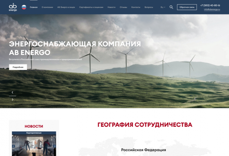Go to next hero slide arrow
Image resolution: width=229 pixels, height=156 pixels.
[x=12, y=99]
